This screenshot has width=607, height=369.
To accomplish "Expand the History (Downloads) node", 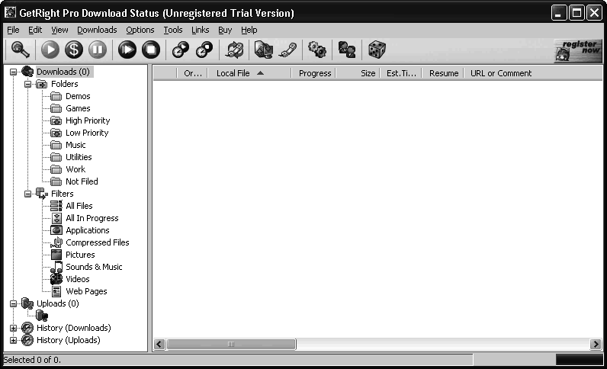I will (14, 328).
